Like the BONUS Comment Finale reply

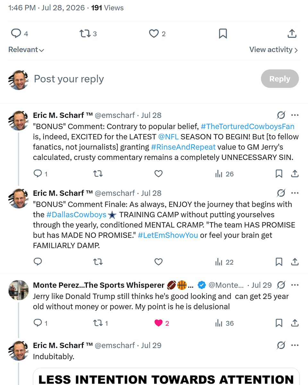click(x=158, y=262)
